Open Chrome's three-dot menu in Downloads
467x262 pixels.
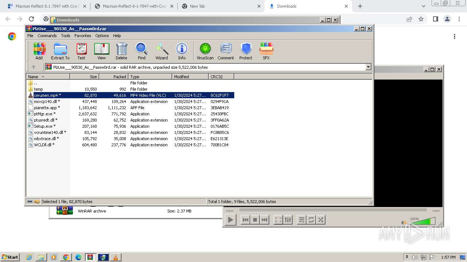click(x=455, y=36)
